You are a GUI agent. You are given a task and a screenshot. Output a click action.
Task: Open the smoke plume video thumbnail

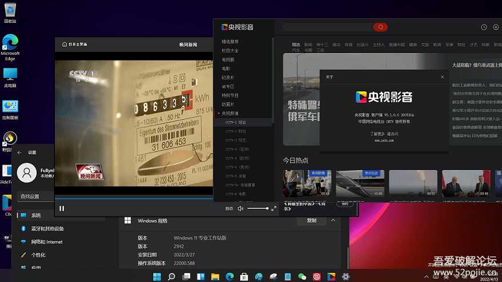tap(413, 183)
